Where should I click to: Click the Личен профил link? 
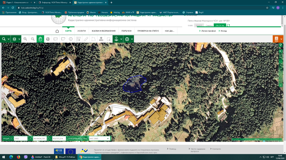point(208,31)
